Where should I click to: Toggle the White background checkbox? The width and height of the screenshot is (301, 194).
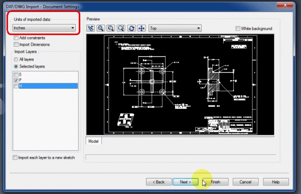[238, 29]
